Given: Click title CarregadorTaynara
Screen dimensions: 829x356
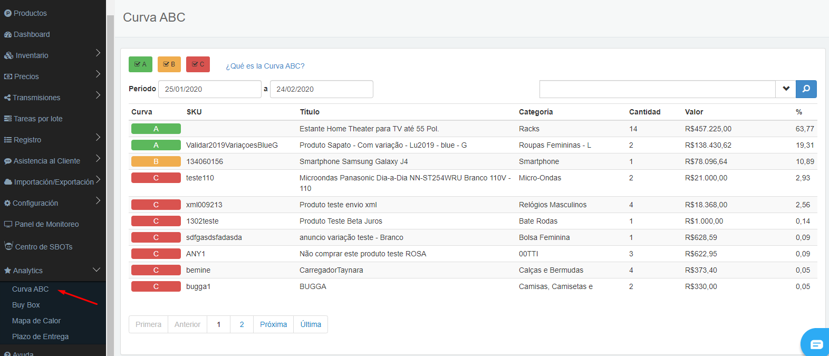Looking at the screenshot, I should 331,270.
